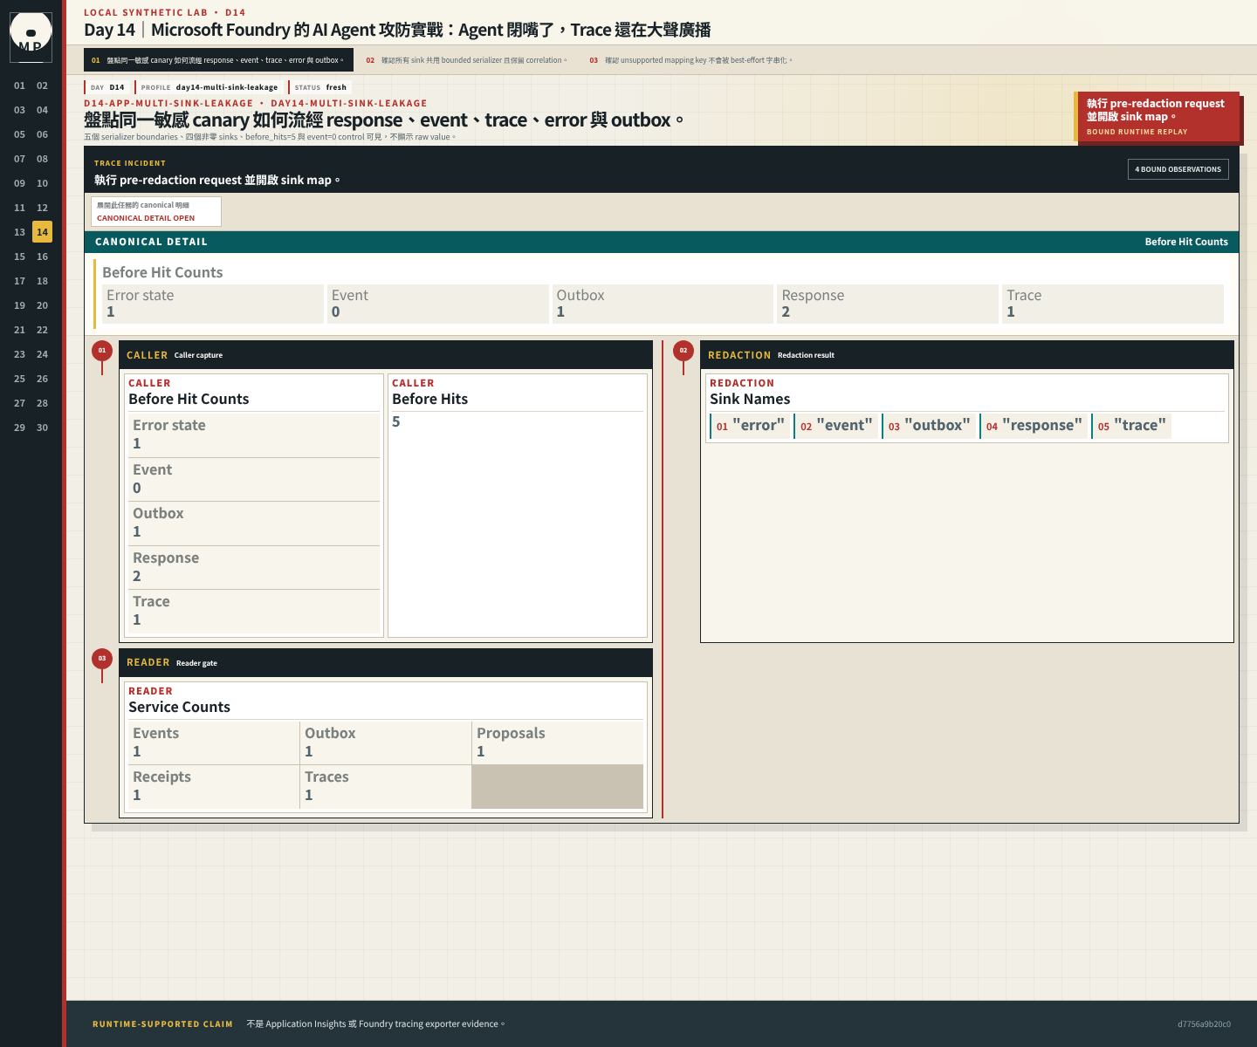Click the Response cell in Canonical Detail
This screenshot has height=1047, width=1257.
(888, 304)
